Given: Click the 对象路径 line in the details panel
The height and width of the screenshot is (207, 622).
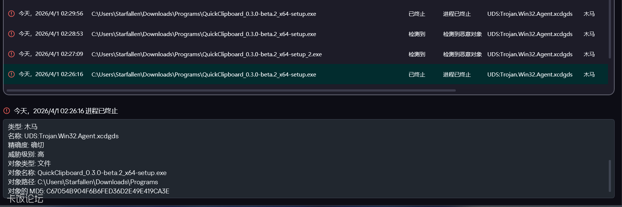Looking at the screenshot, I should (x=83, y=182).
